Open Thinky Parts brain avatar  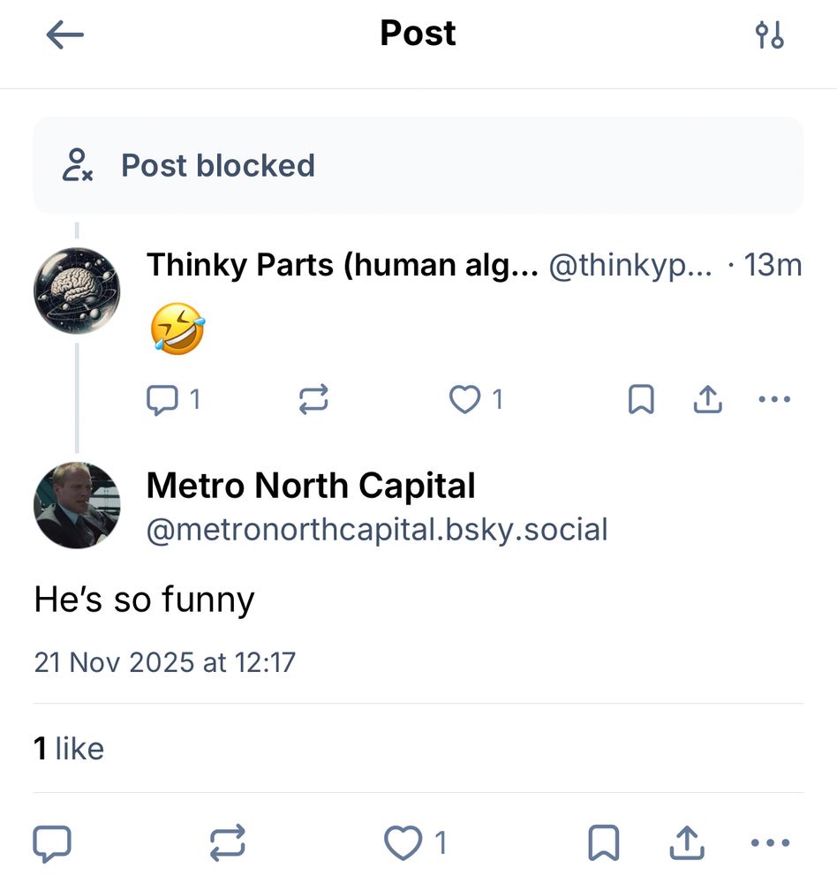[77, 290]
